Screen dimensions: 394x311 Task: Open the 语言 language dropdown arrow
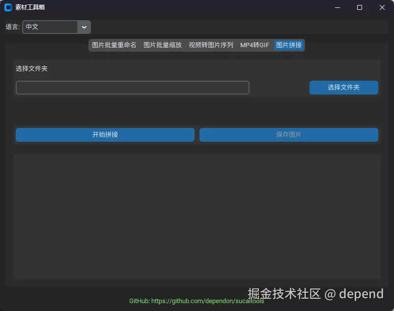(x=84, y=27)
